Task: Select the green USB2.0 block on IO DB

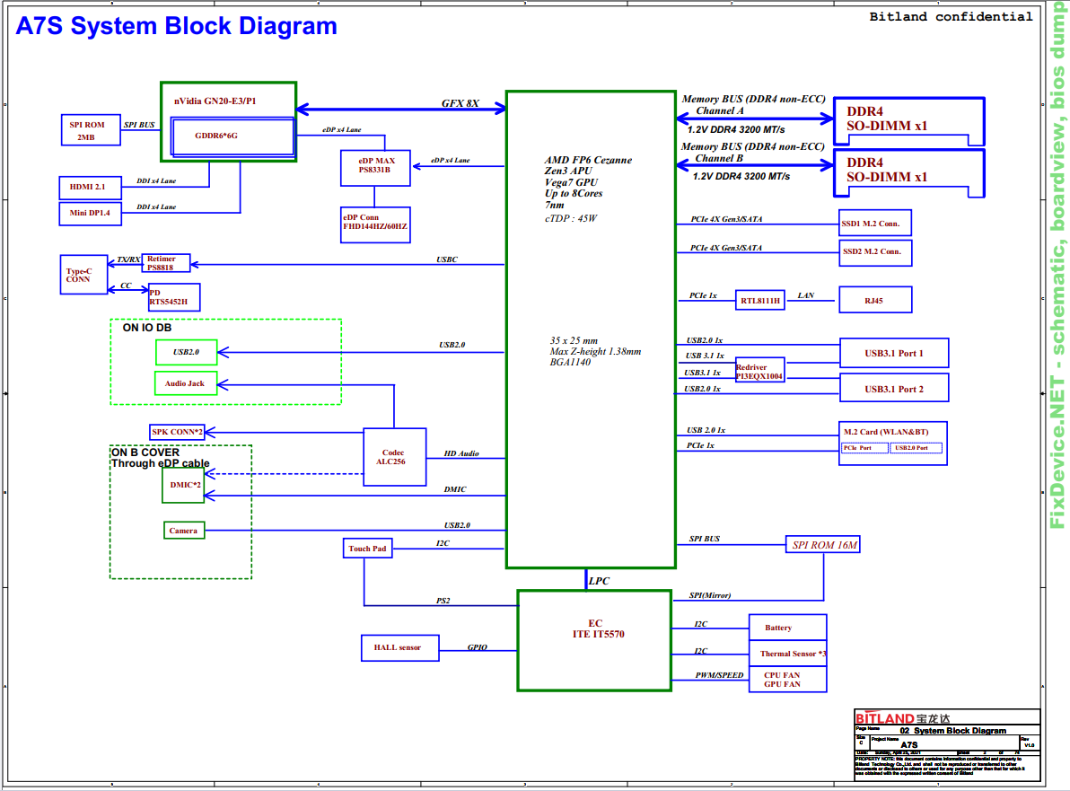Action: click(x=187, y=352)
